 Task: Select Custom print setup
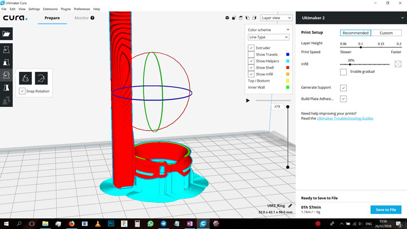pyautogui.click(x=386, y=33)
